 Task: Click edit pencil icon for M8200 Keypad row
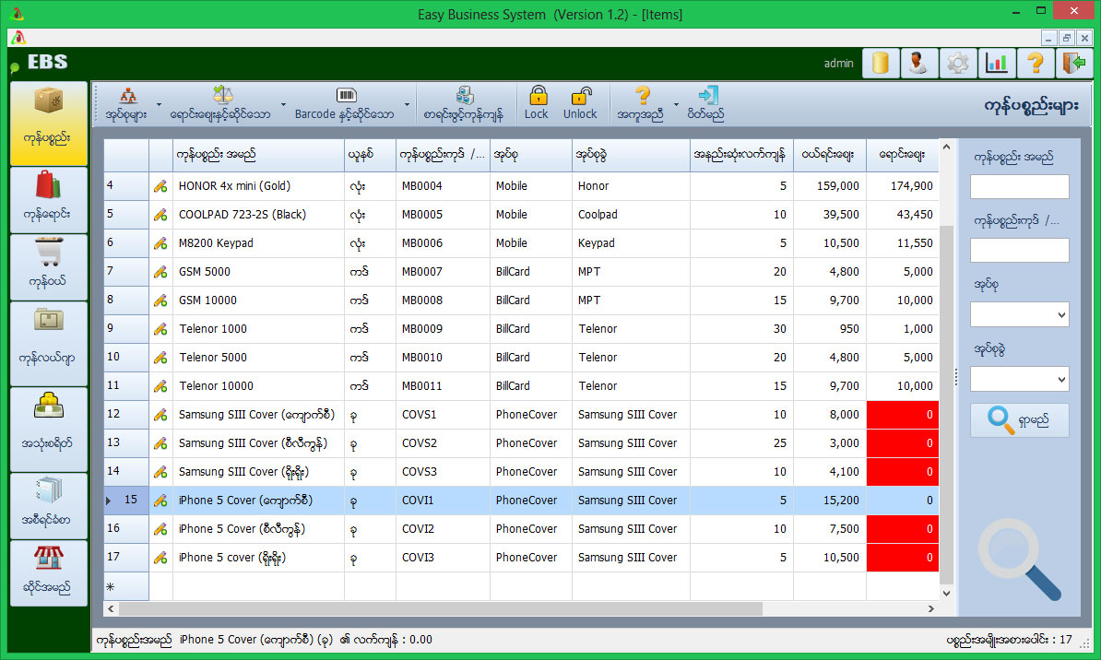coord(160,243)
